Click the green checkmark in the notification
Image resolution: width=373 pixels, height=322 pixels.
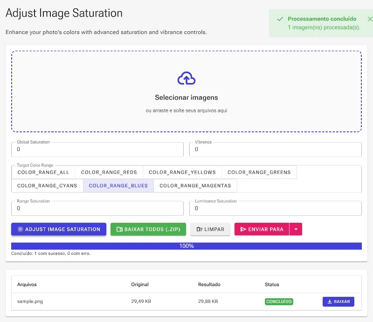coord(280,19)
